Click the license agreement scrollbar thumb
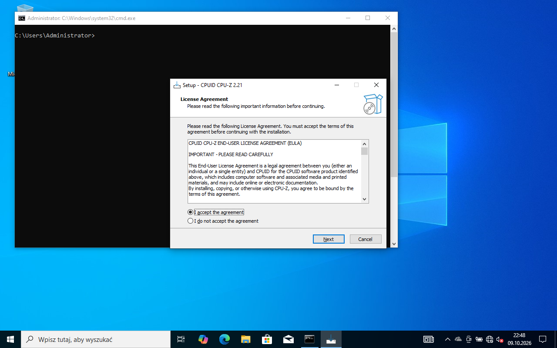 point(365,151)
